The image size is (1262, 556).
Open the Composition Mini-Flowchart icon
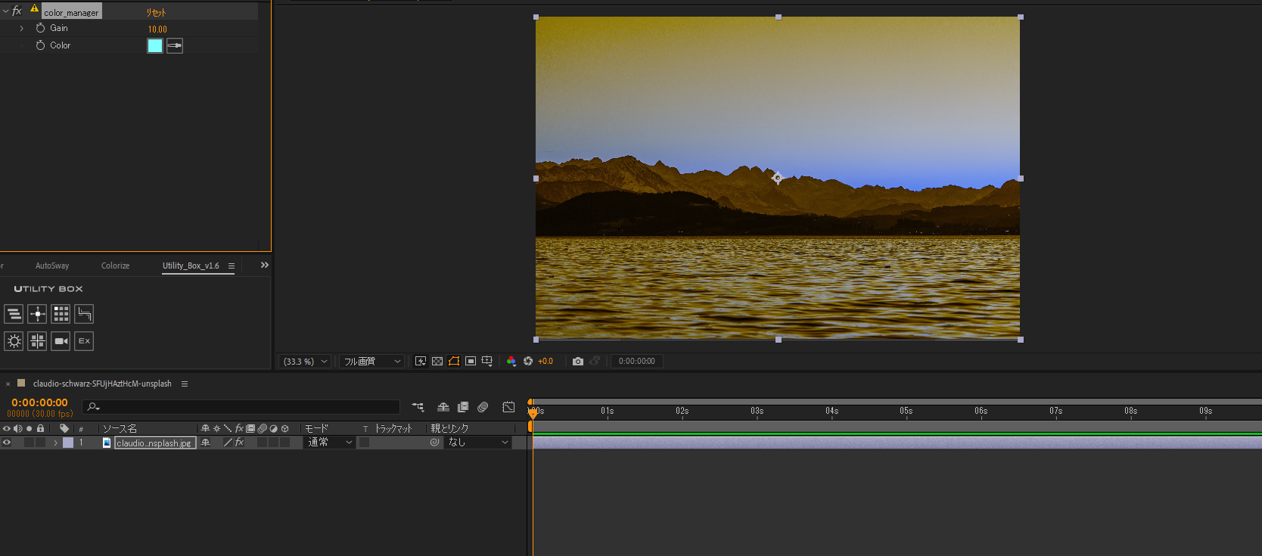pyautogui.click(x=418, y=407)
